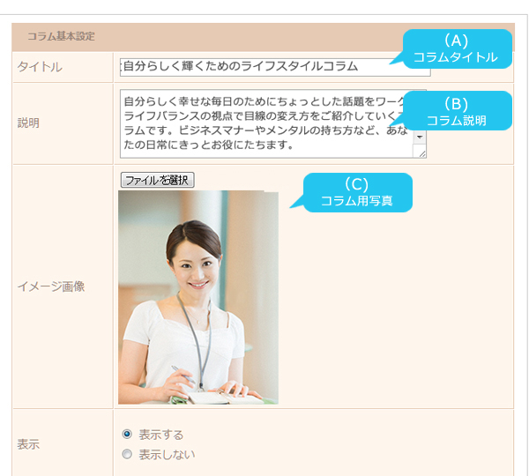
Task: Click the uploaded woman photo preview
Action: coord(198,297)
